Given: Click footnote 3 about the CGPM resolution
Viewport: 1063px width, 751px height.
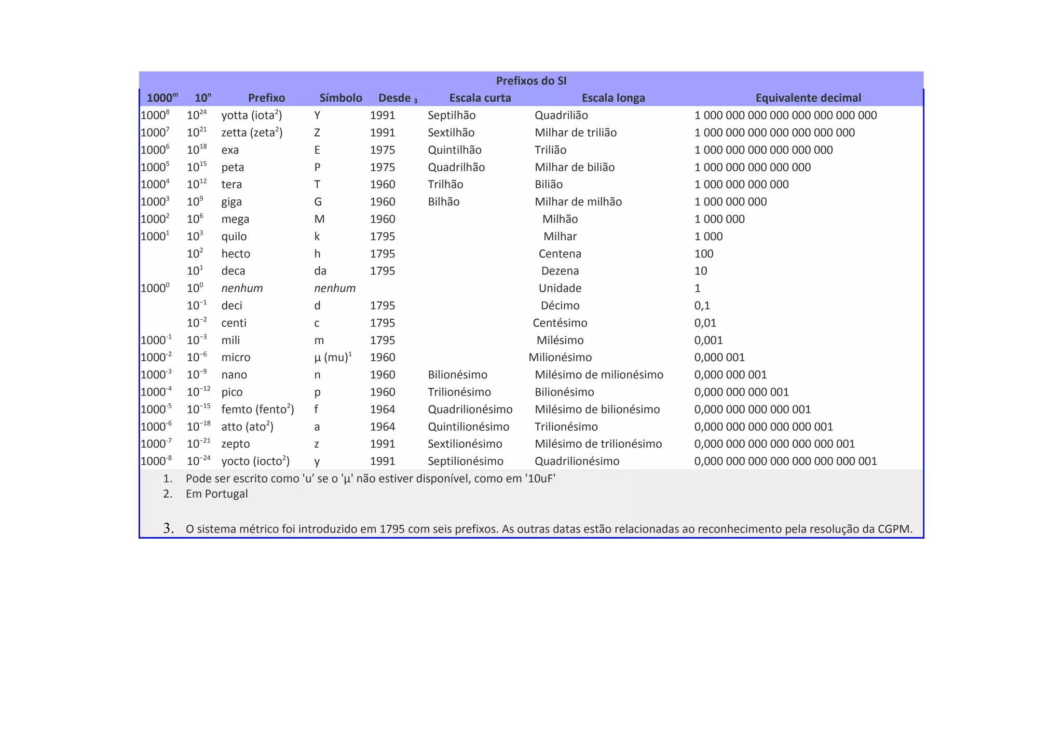Looking at the screenshot, I should 537,529.
